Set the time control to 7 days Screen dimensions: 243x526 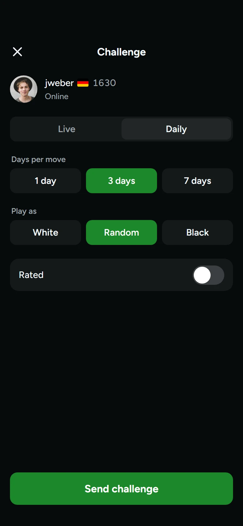point(198,181)
